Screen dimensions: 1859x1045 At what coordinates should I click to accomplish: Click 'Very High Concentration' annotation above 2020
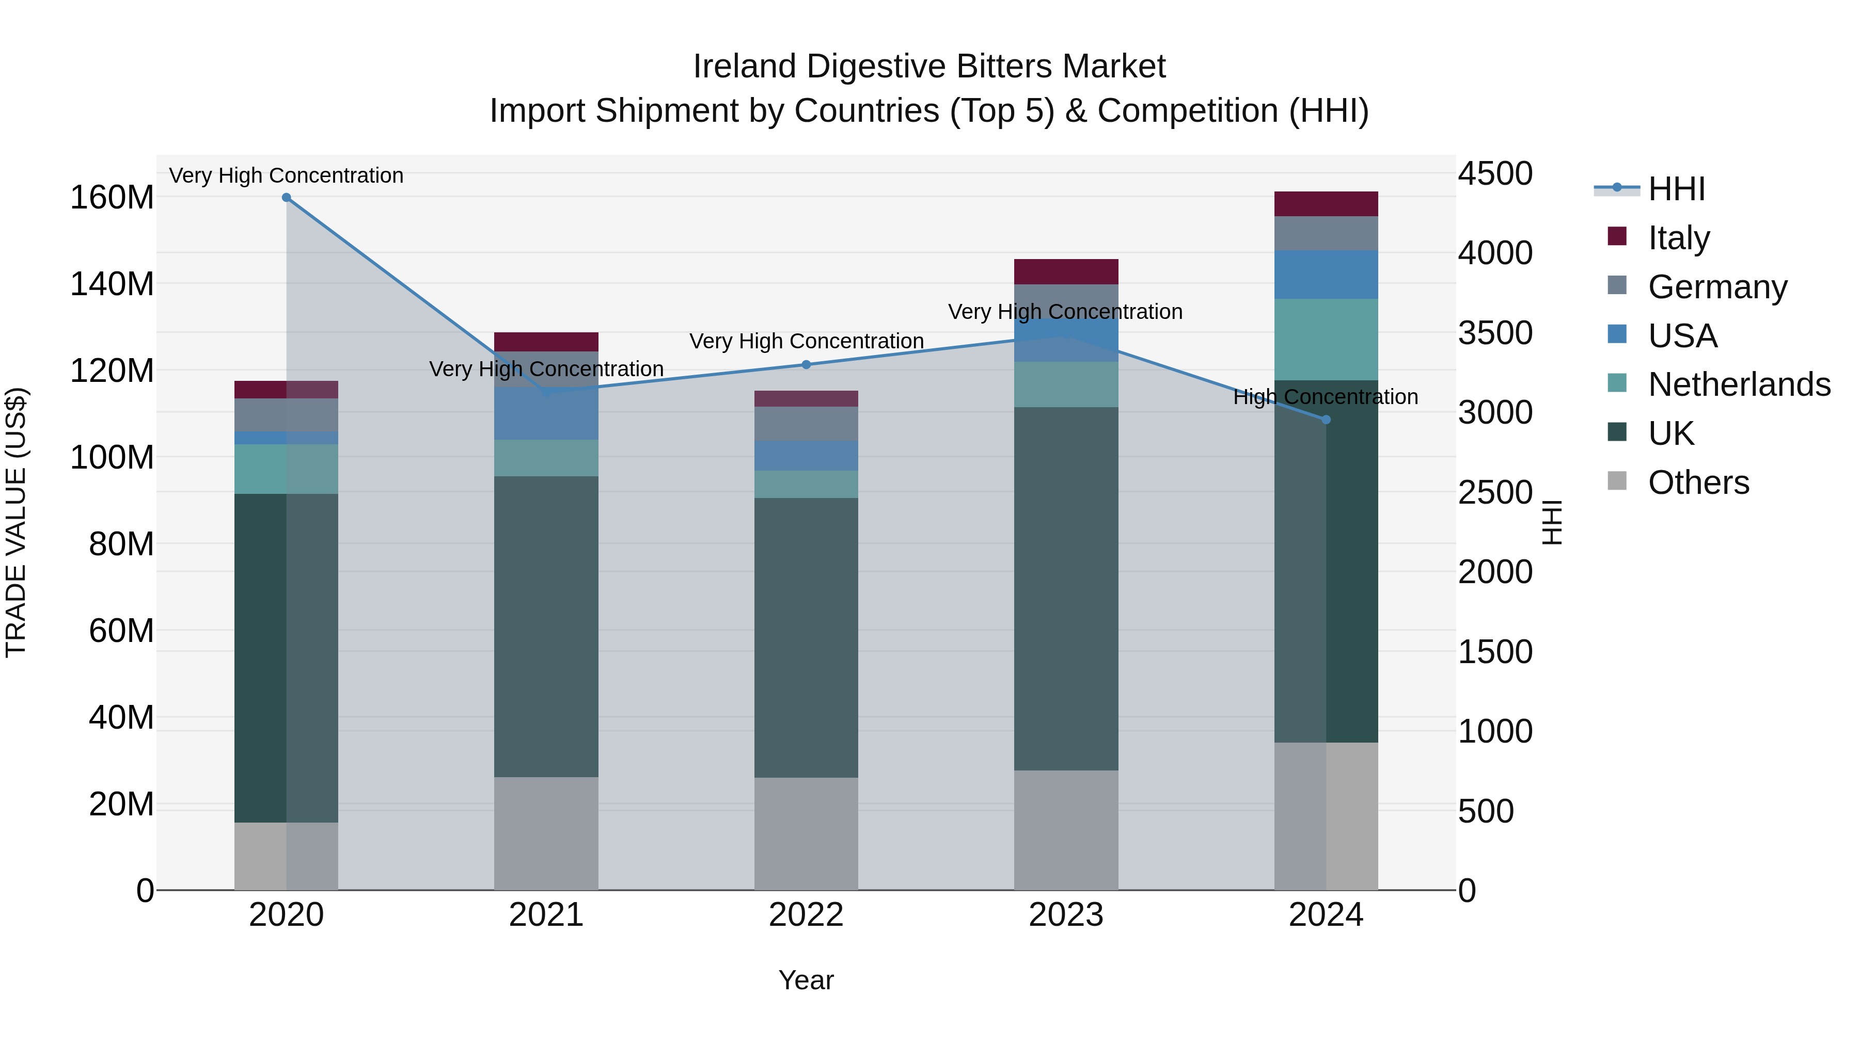click(x=287, y=175)
